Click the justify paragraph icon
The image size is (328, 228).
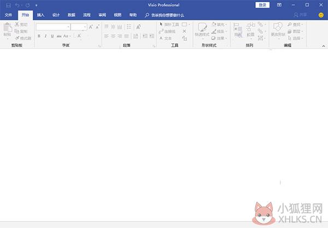coord(126,37)
